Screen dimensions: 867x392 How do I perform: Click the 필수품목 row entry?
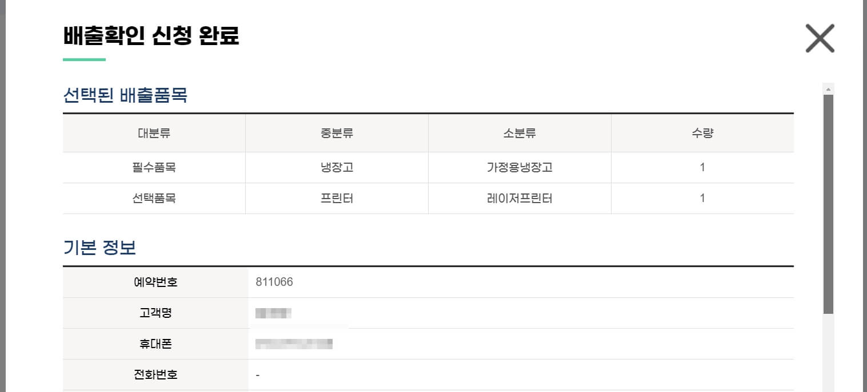coord(153,167)
